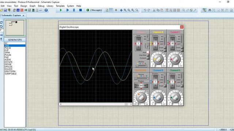Flip horizontally with the X-mirror sidebar icon
This screenshot has width=234, height=131.
coord(1,35)
